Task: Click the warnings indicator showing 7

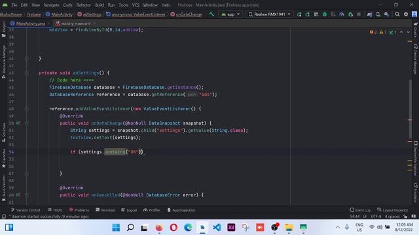Action: coord(383,32)
